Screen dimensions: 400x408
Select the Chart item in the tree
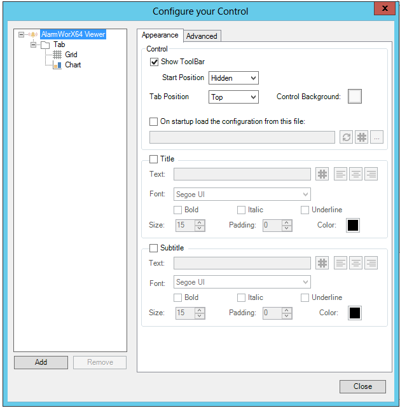pyautogui.click(x=72, y=65)
